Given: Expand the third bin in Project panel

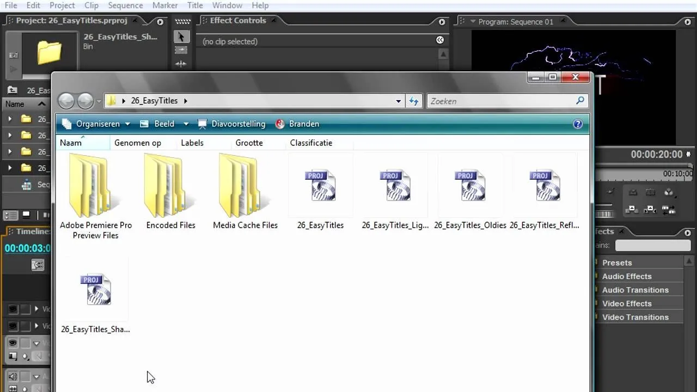Looking at the screenshot, I should tap(10, 151).
